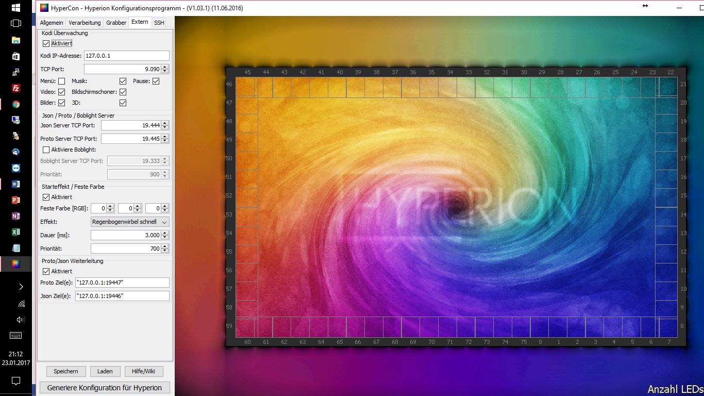Open the SSH tab

(x=159, y=23)
